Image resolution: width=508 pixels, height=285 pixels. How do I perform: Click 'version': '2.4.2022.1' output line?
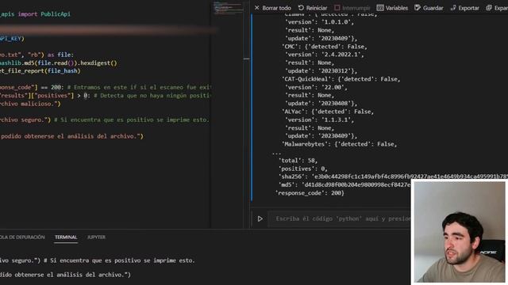pos(324,55)
